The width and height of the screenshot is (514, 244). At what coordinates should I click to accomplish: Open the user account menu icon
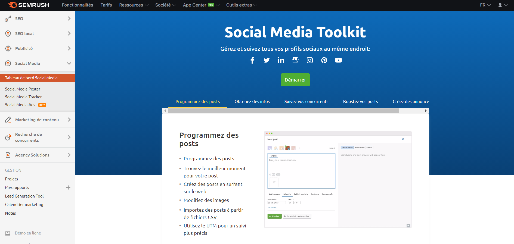point(503,5)
